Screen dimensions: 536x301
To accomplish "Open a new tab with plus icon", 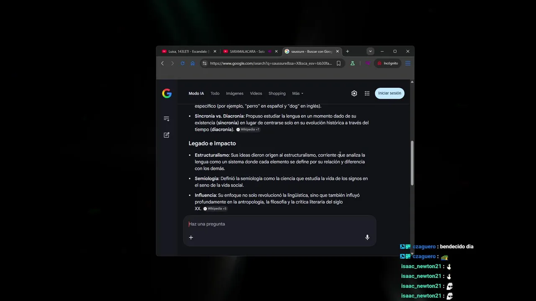I will point(347,51).
